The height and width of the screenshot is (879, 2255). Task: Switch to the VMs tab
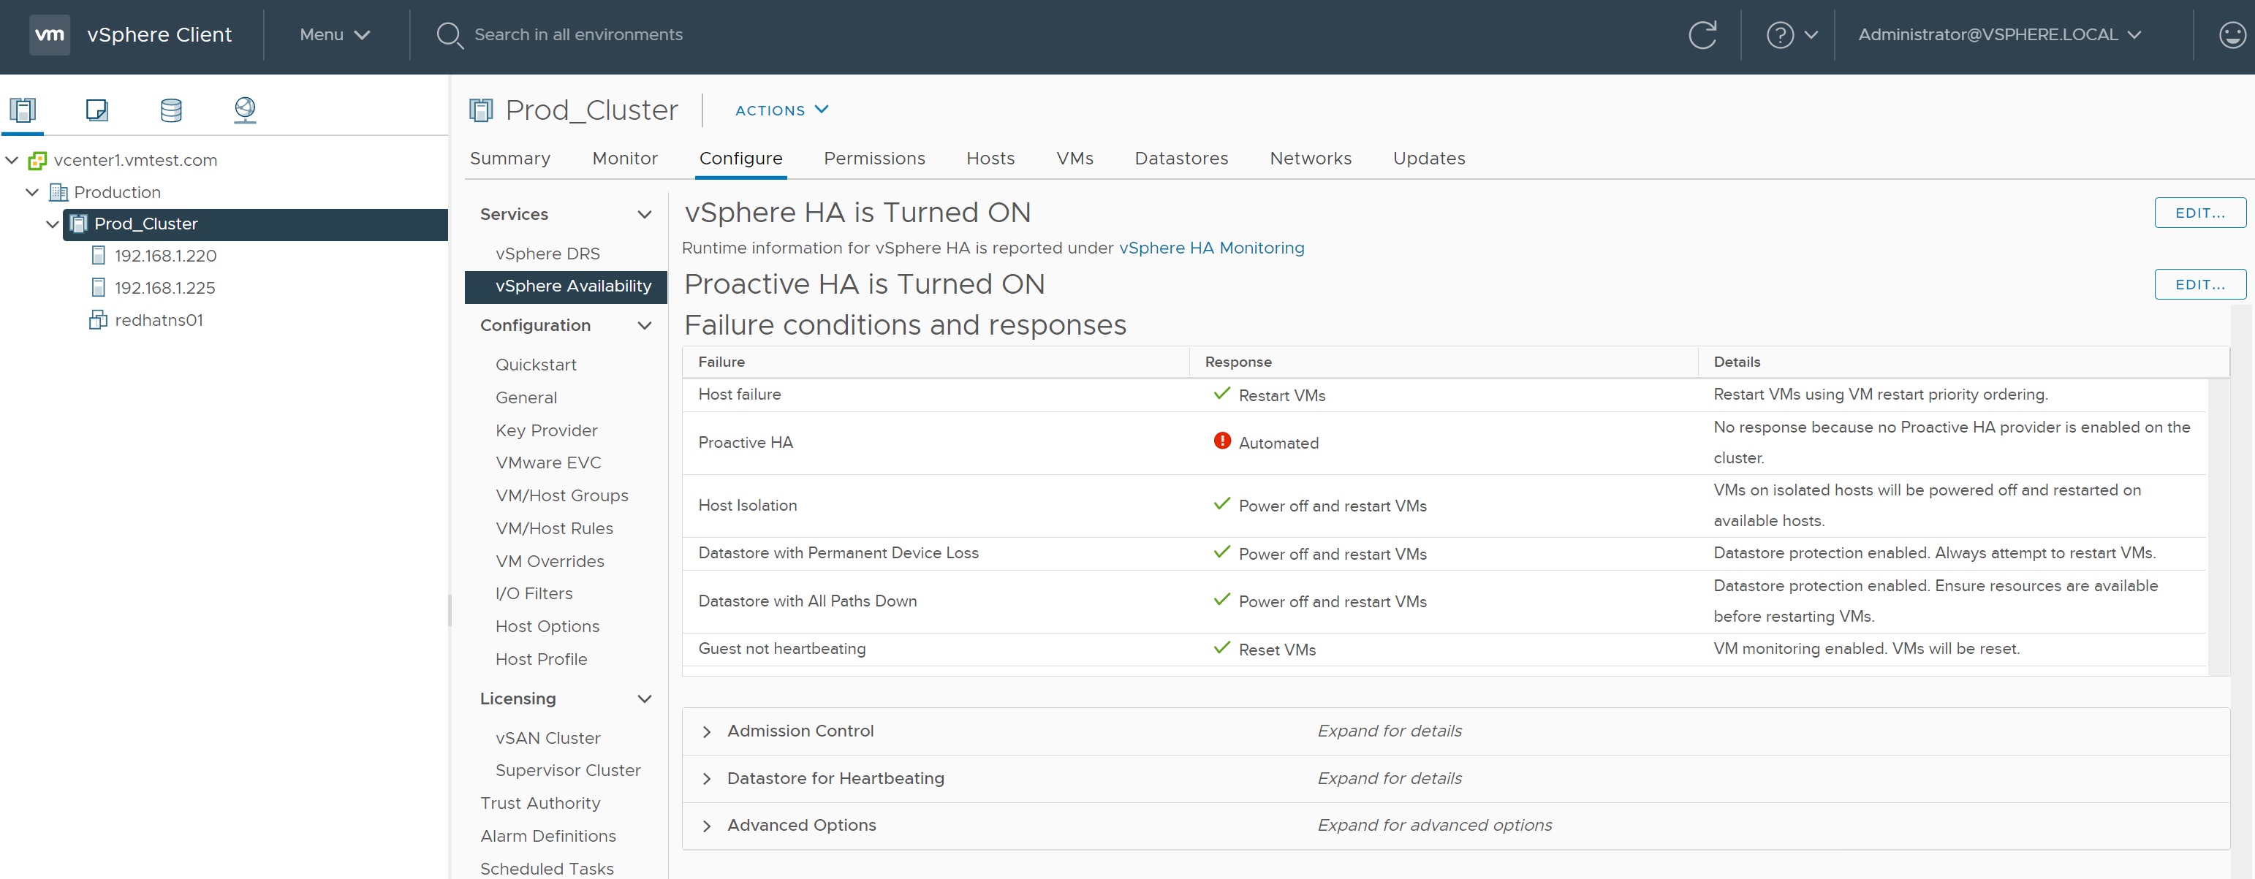(1075, 159)
